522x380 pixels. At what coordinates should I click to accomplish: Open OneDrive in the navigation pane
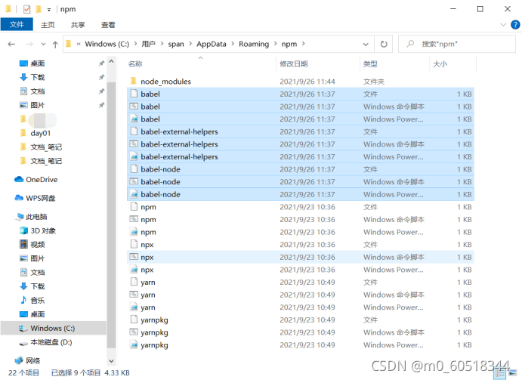point(42,180)
